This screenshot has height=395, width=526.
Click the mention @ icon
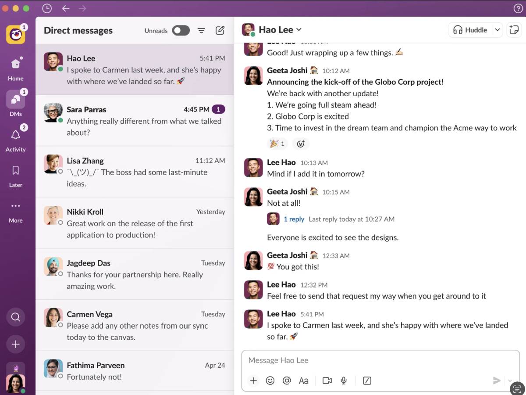click(x=287, y=381)
